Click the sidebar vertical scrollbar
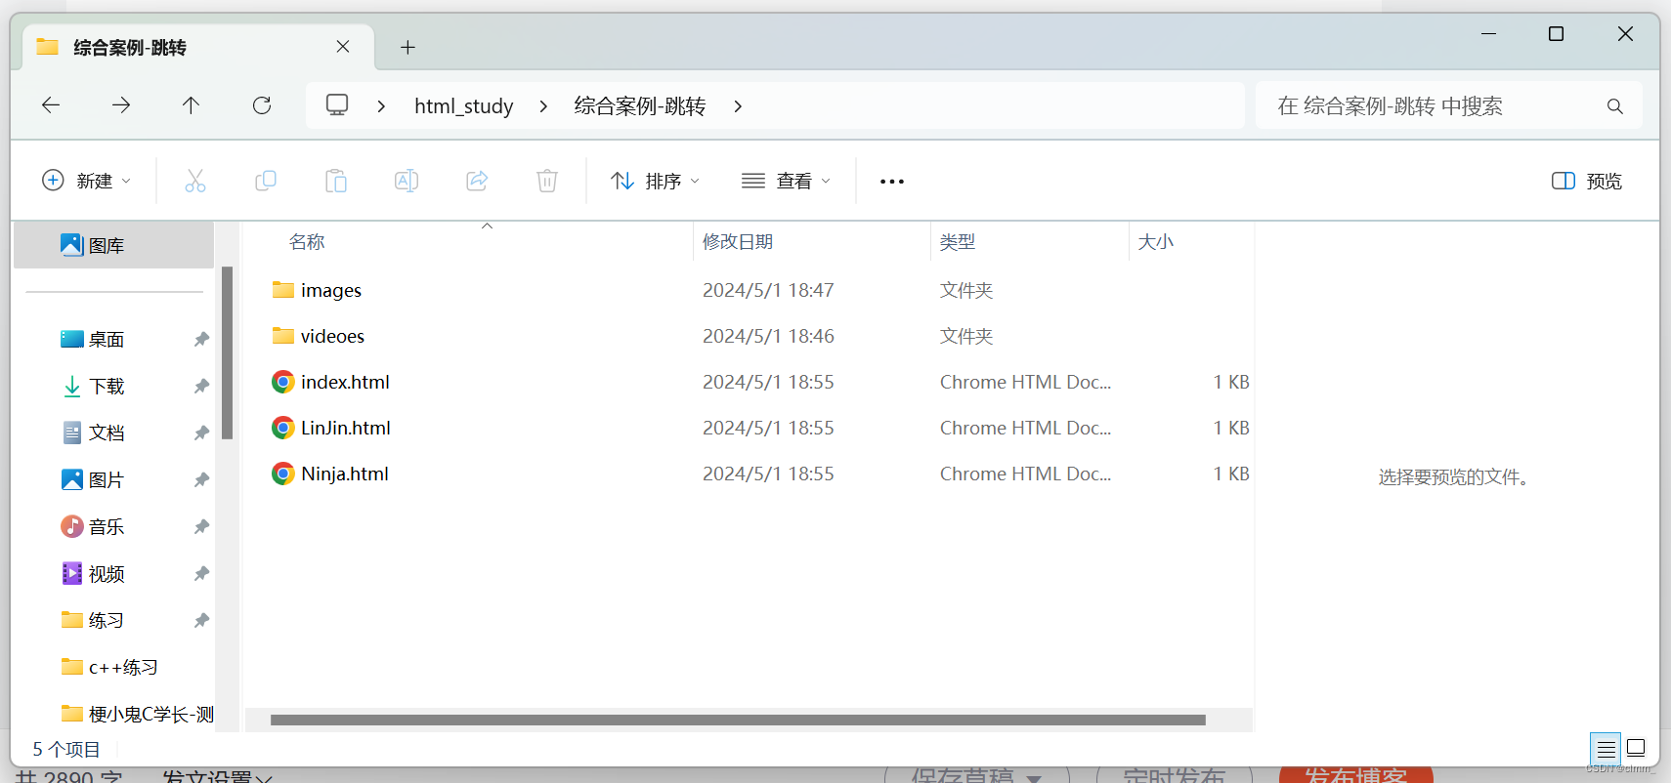This screenshot has width=1671, height=783. pos(227,353)
